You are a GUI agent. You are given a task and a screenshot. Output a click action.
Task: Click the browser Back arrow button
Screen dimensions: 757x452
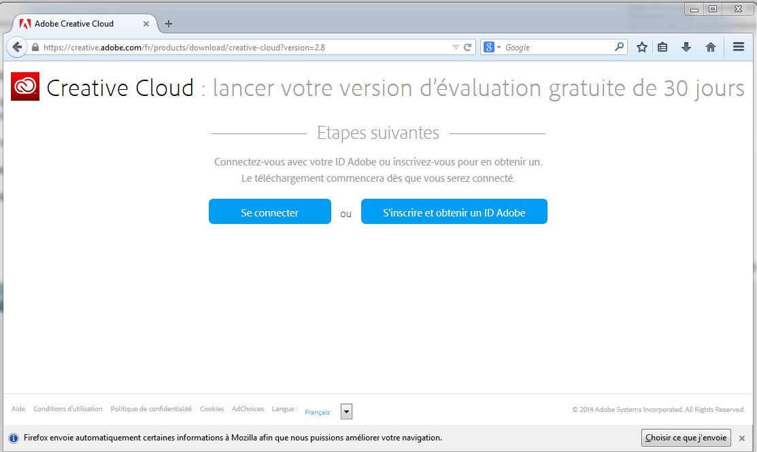(17, 47)
